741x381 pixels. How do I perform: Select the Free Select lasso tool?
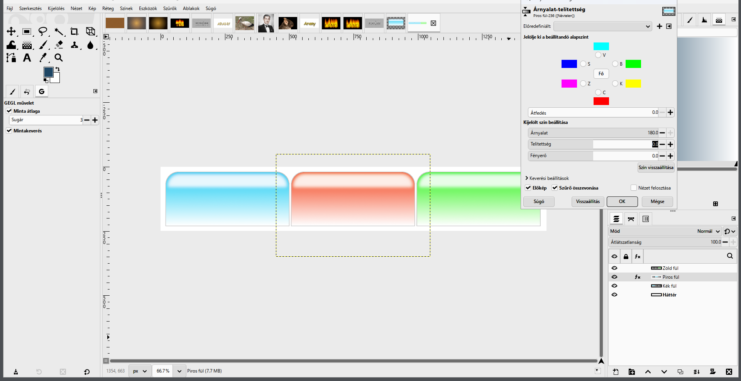click(x=43, y=32)
